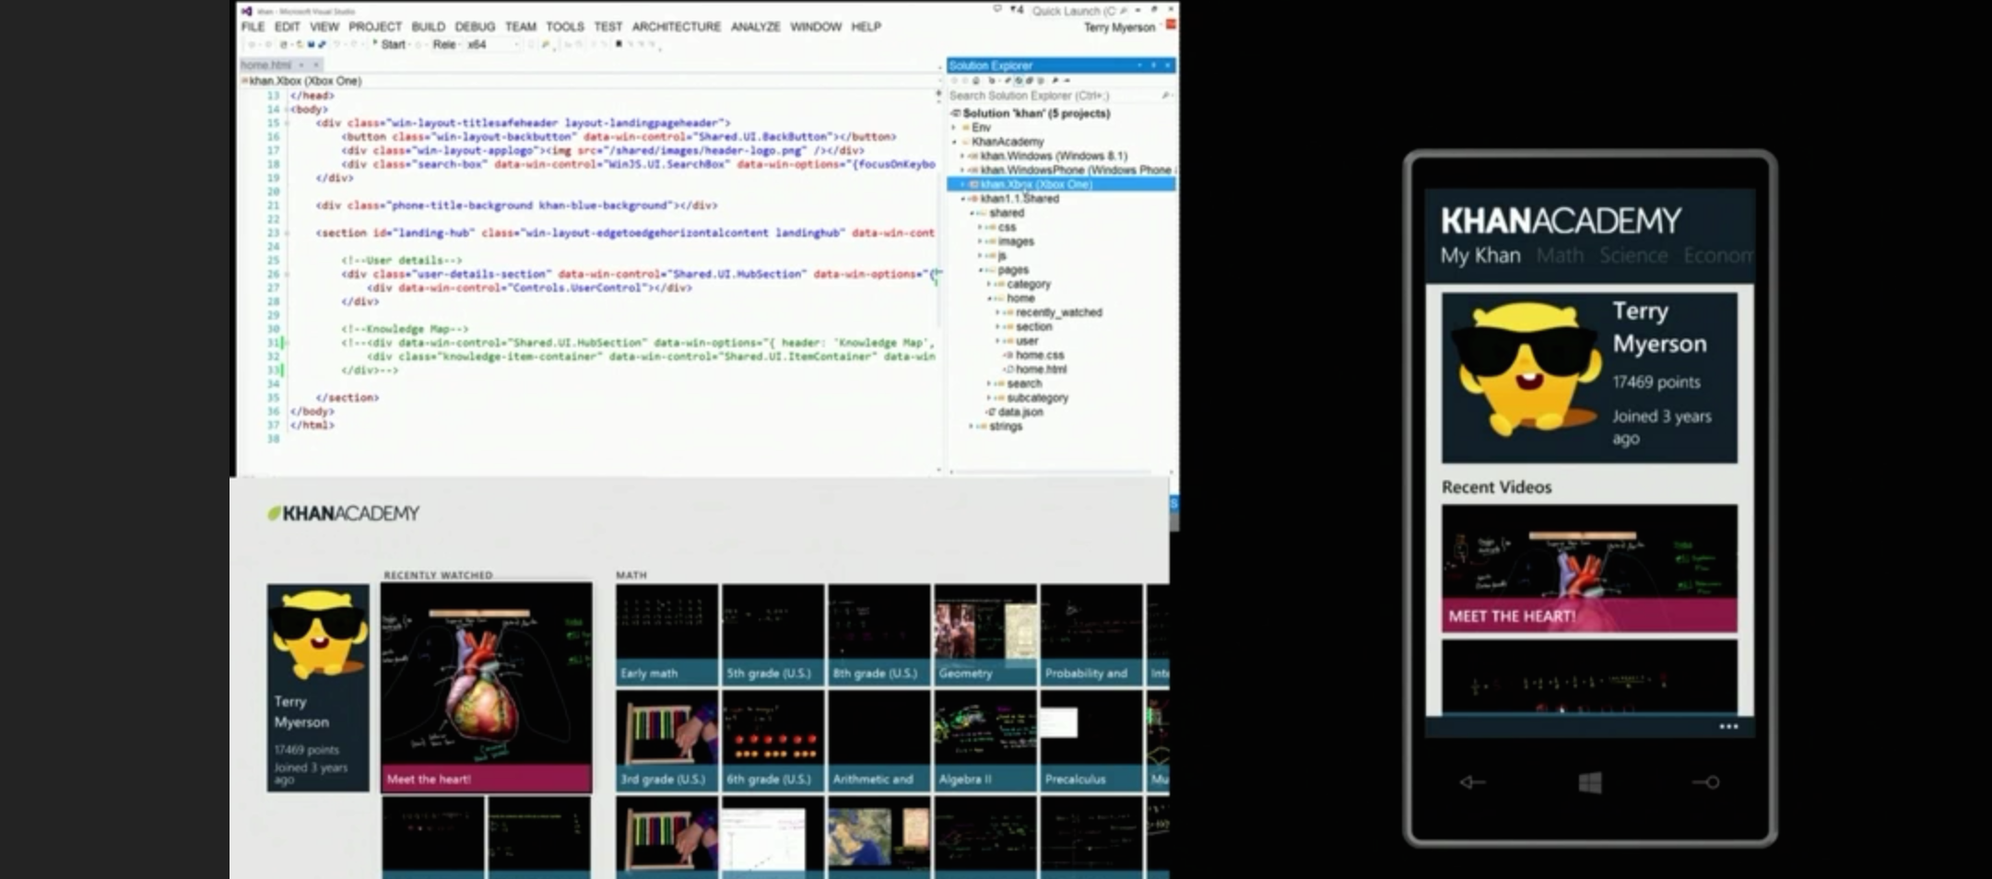Screen dimensions: 1992x879
Task: Click Terry Myerson's red account avatar
Action: point(1171,26)
